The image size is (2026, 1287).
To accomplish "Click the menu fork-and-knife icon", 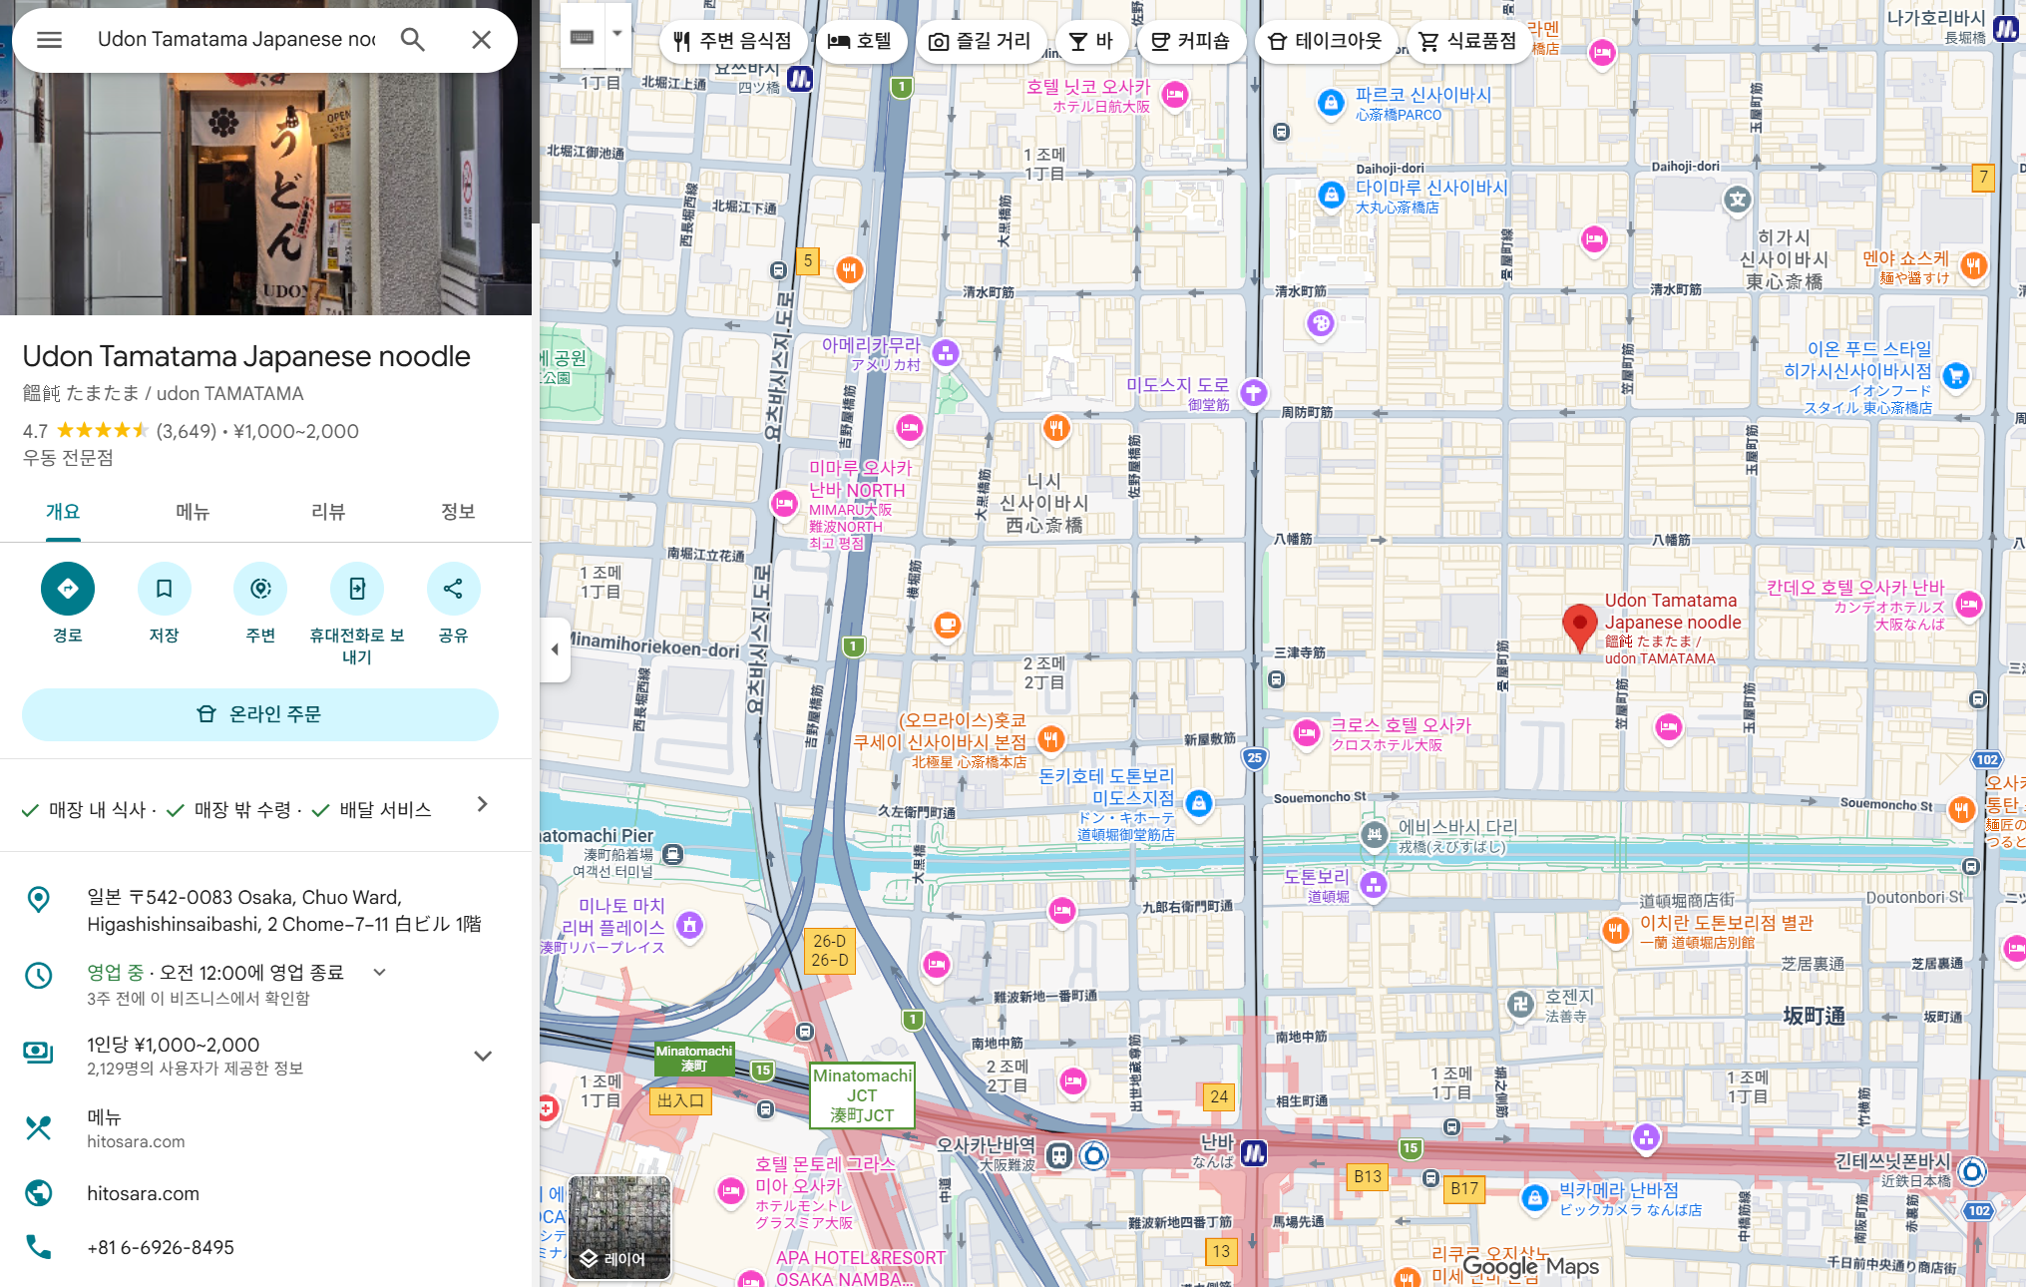I will point(38,1128).
